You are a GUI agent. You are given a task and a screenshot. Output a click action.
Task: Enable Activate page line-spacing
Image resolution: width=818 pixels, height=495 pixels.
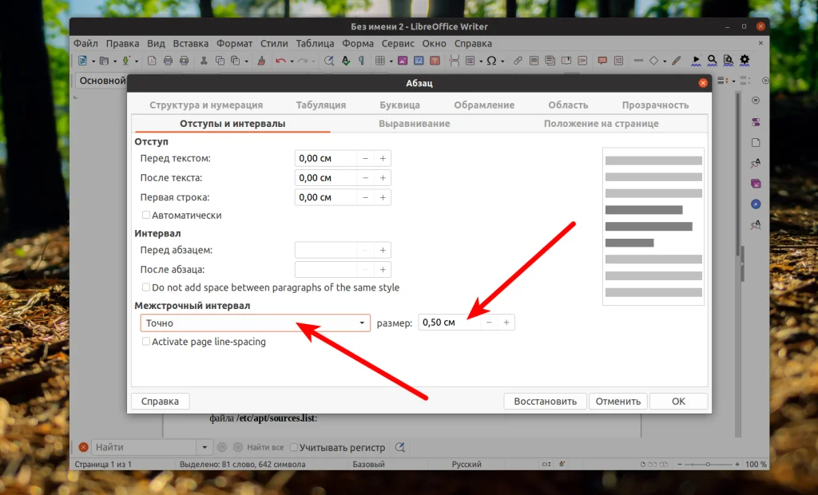(x=146, y=341)
